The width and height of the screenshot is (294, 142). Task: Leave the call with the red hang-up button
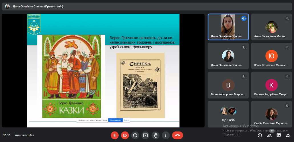click(x=178, y=135)
